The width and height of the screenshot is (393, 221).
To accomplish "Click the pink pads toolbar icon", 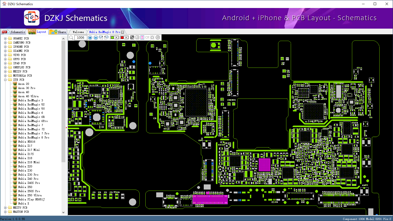I will click(142, 38).
